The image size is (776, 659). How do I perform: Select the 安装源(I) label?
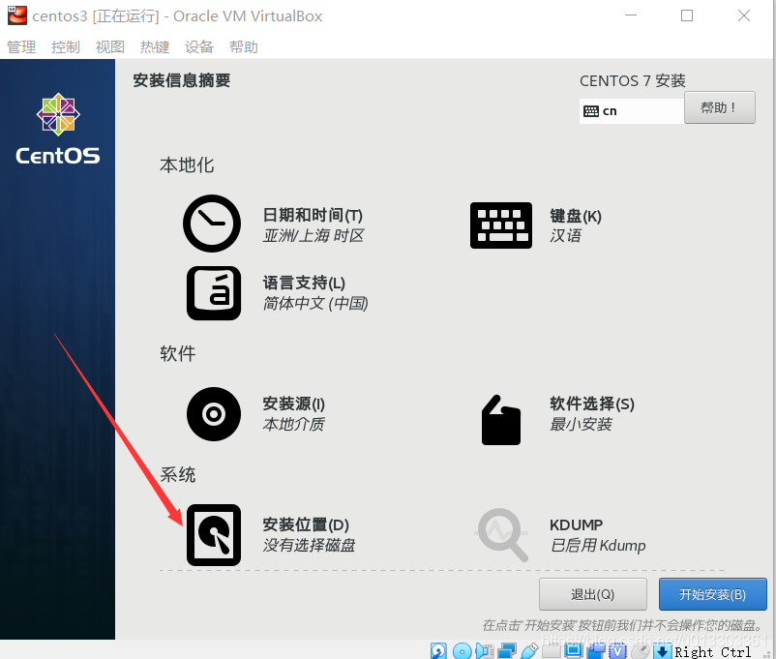point(293,404)
